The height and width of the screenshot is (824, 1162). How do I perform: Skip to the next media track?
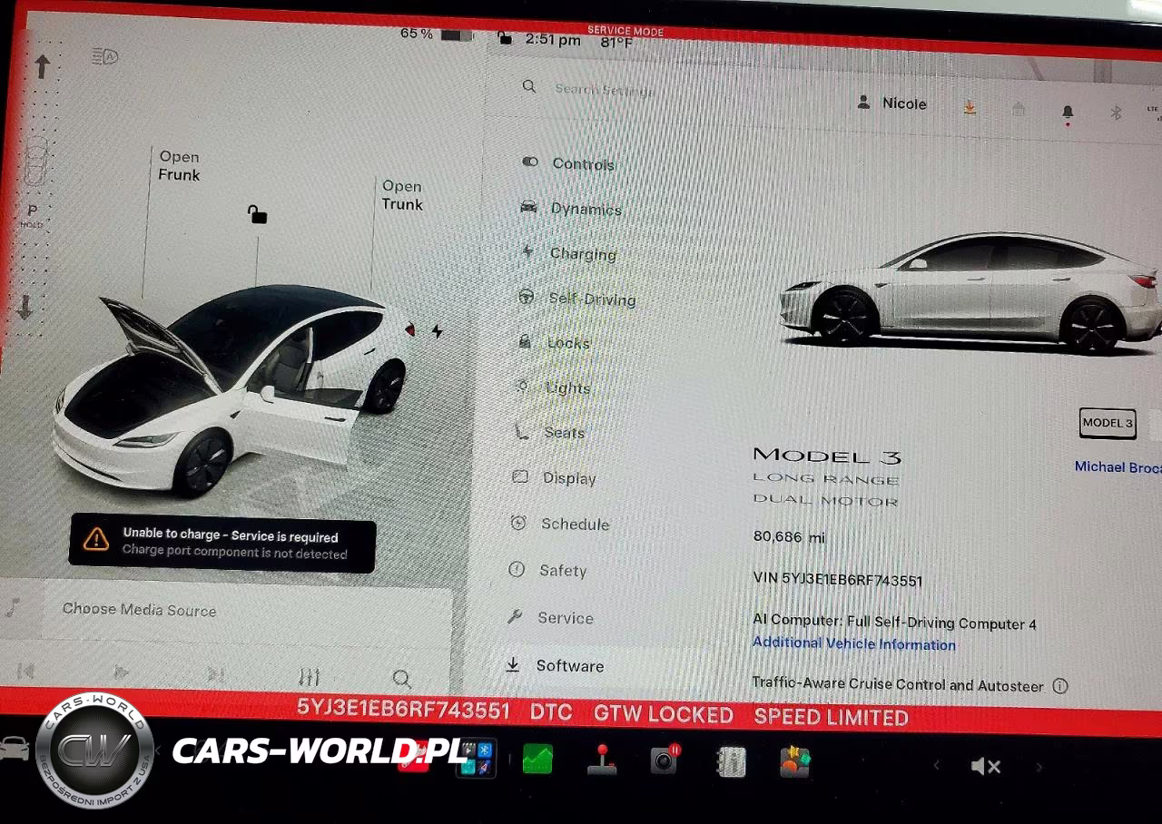point(215,674)
